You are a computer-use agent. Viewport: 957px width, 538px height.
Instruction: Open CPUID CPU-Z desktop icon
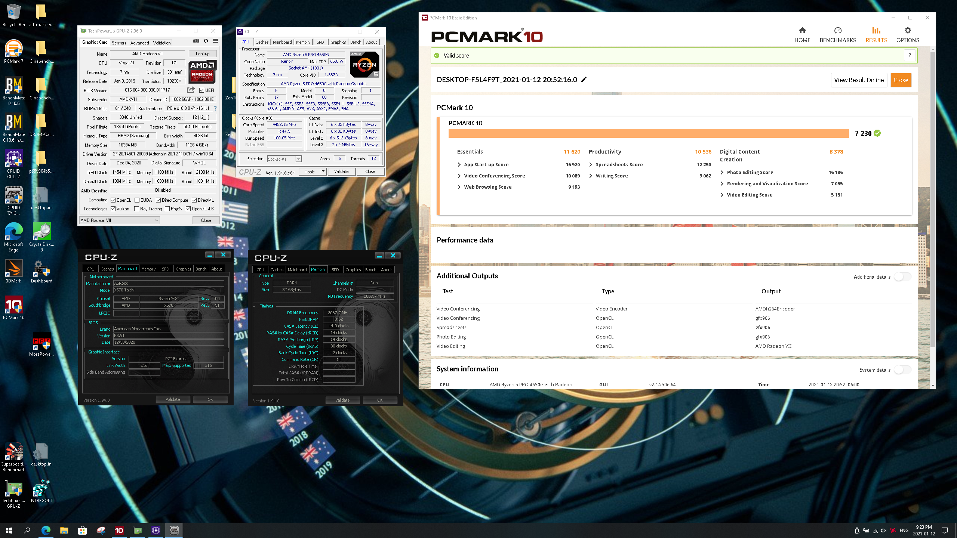pos(13,164)
